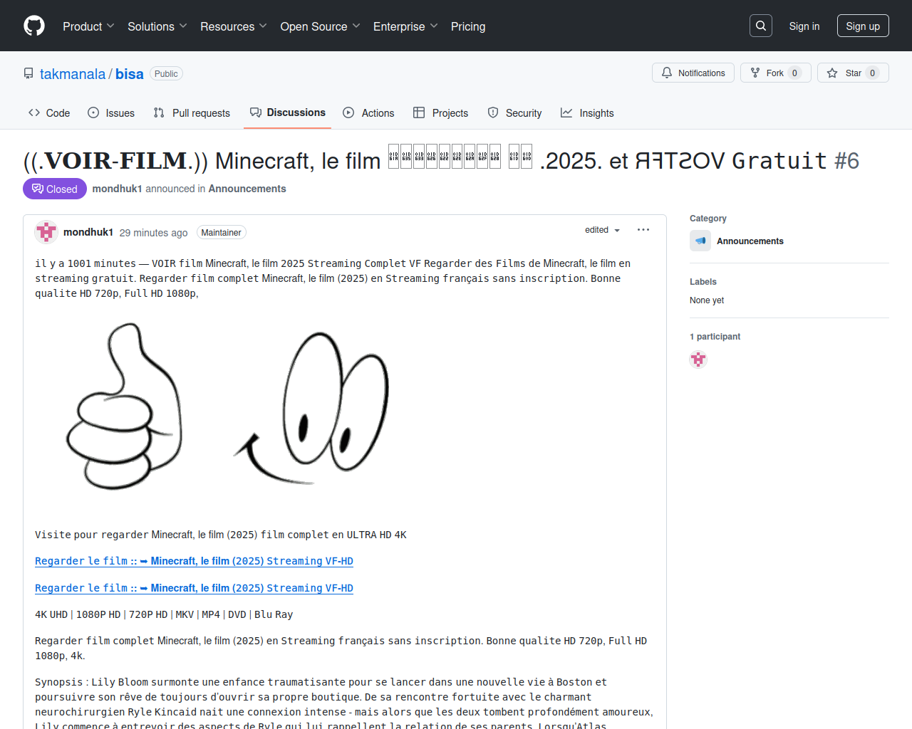The image size is (912, 729).
Task: Click the Notifications bell button
Action: [693, 73]
